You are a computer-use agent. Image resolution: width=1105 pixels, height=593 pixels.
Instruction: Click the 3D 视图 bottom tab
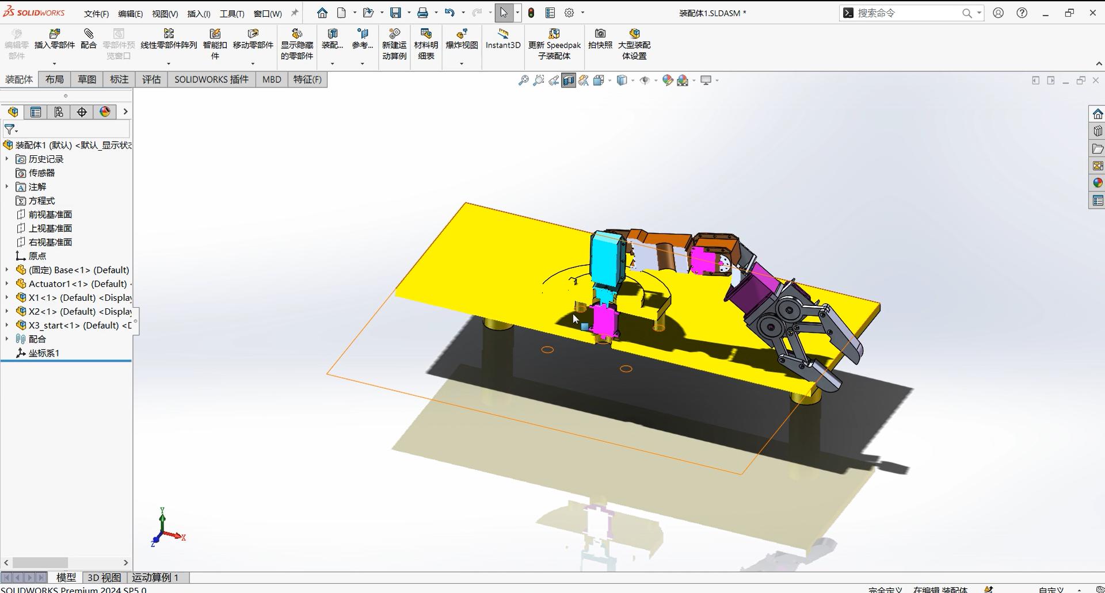click(x=104, y=577)
